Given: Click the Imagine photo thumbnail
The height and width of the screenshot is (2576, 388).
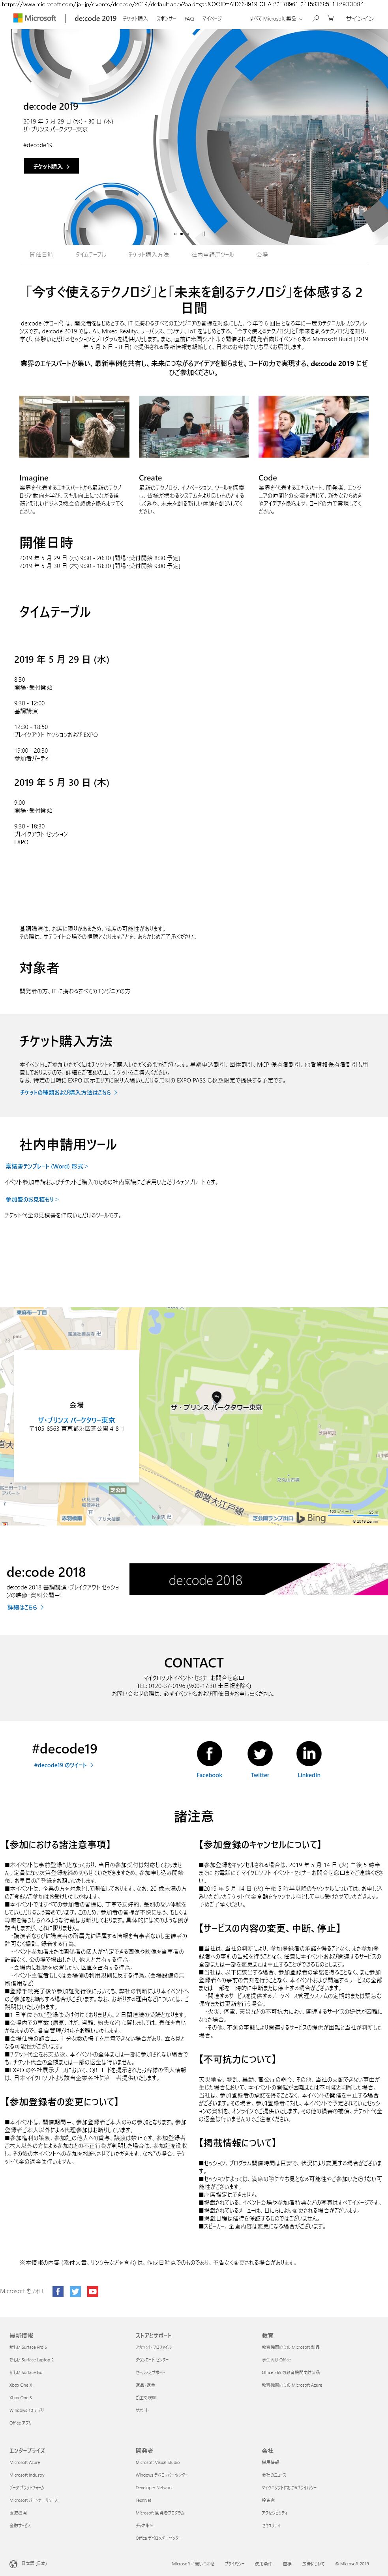Looking at the screenshot, I should tap(74, 427).
